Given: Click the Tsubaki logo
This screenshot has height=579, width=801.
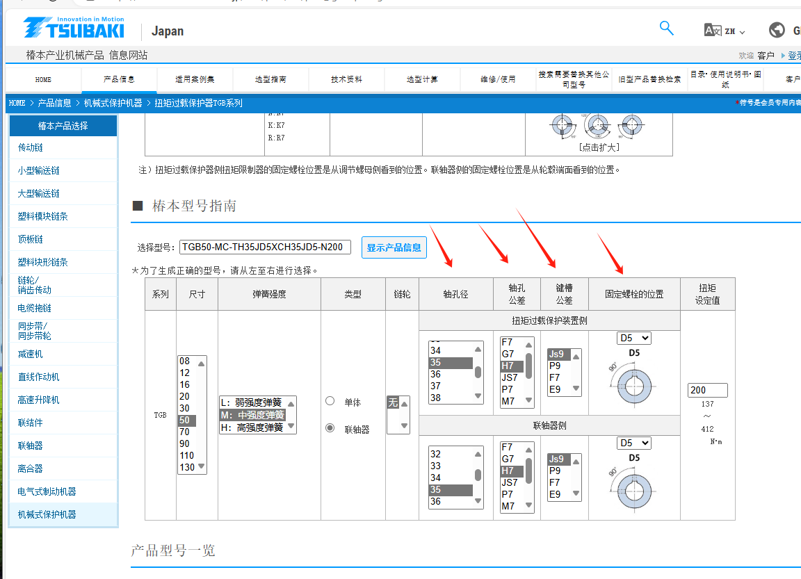Looking at the screenshot, I should pyautogui.click(x=74, y=28).
